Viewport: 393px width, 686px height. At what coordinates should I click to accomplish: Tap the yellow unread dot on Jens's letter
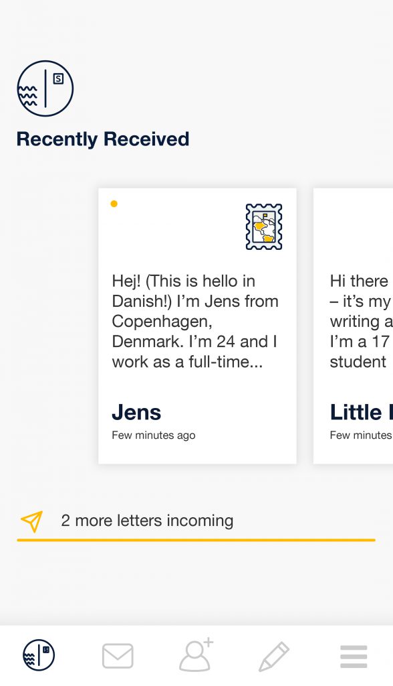coord(114,204)
